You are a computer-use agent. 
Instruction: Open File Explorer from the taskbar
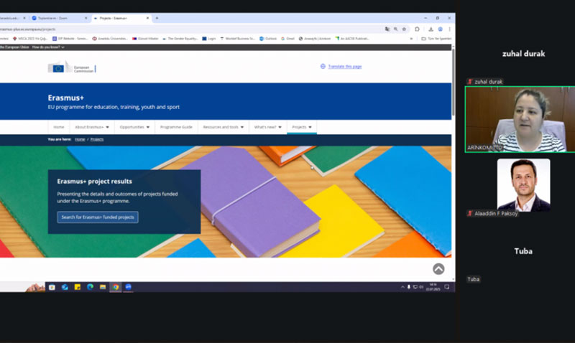103,287
